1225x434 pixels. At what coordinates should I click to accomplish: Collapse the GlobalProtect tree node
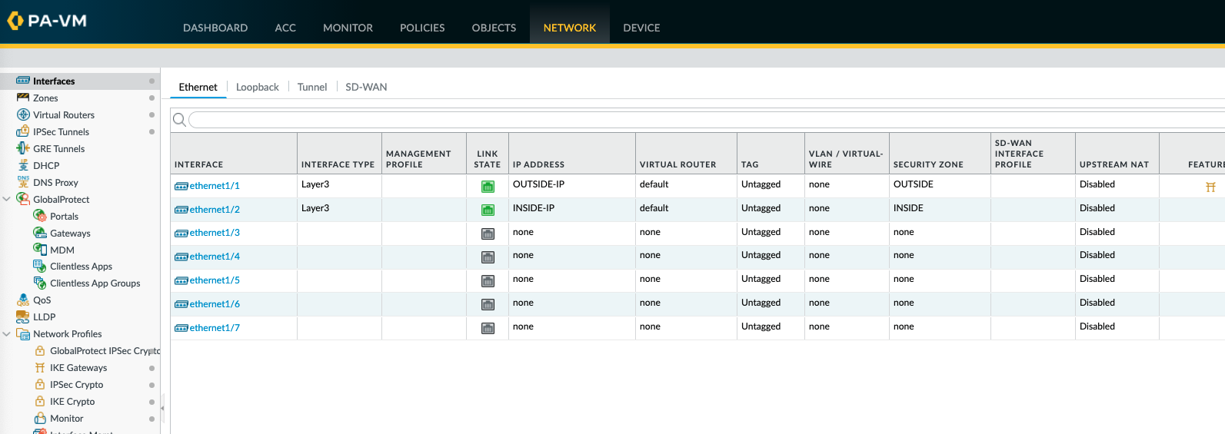(x=7, y=200)
